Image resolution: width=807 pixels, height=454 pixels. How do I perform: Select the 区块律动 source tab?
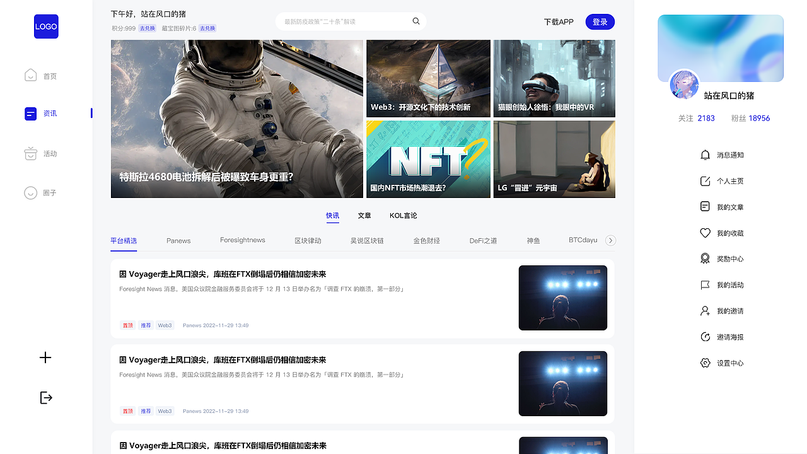click(308, 241)
